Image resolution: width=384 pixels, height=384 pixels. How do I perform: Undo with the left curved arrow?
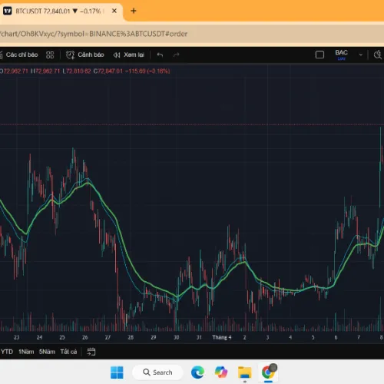click(160, 55)
